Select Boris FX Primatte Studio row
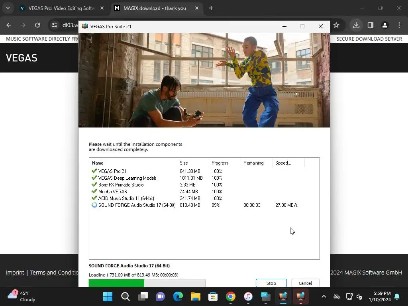Image resolution: width=408 pixels, height=306 pixels. [204, 185]
